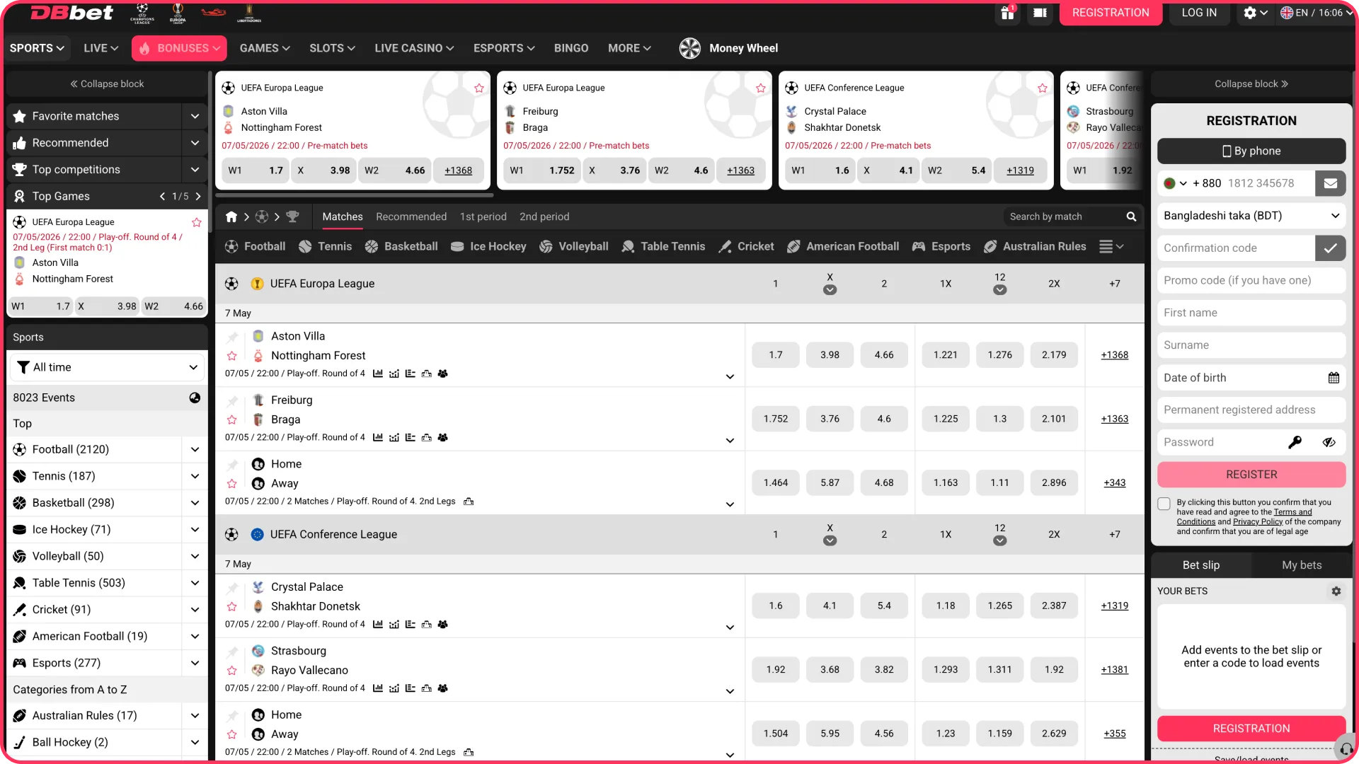This screenshot has width=1359, height=764.
Task: Click the Ice Hockey filter in sports bar
Action: (488, 246)
